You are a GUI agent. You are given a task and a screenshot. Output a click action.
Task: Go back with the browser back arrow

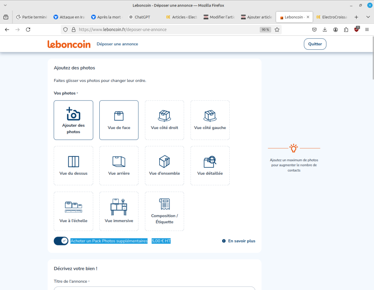tap(7, 30)
